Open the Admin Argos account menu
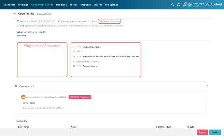224x136 pixels. click(x=198, y=5)
